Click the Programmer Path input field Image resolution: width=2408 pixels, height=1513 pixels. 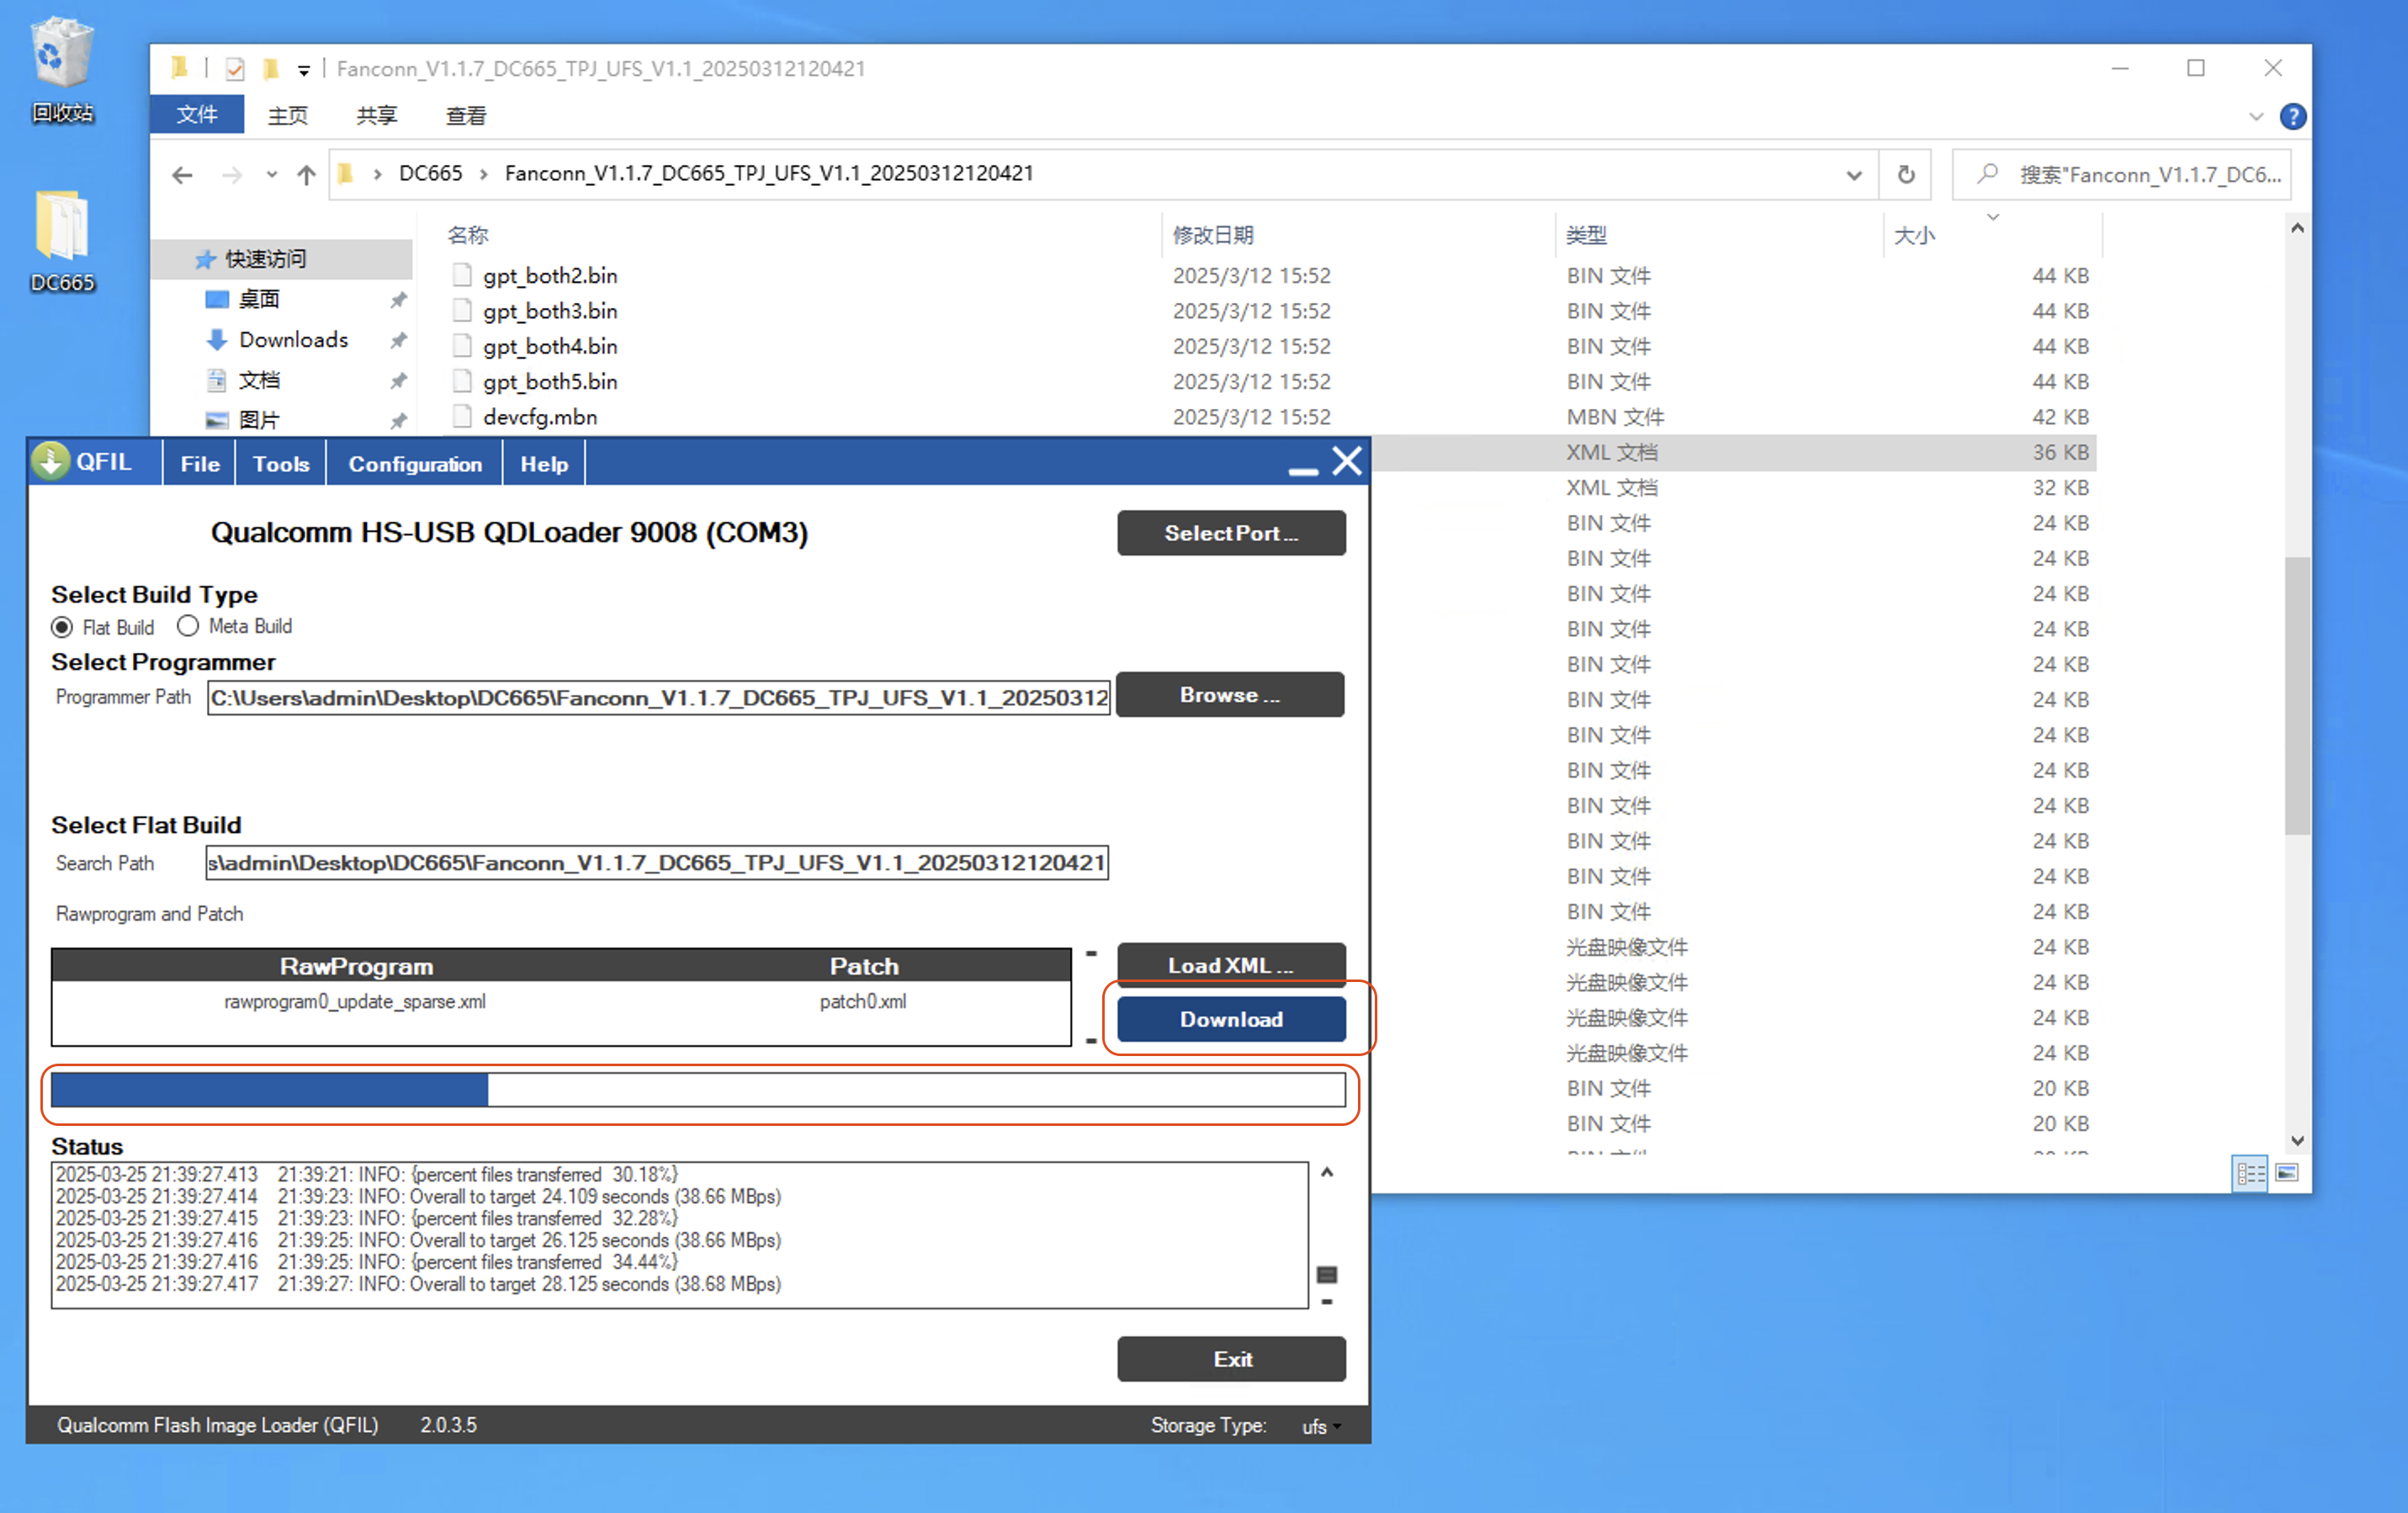click(x=658, y=698)
